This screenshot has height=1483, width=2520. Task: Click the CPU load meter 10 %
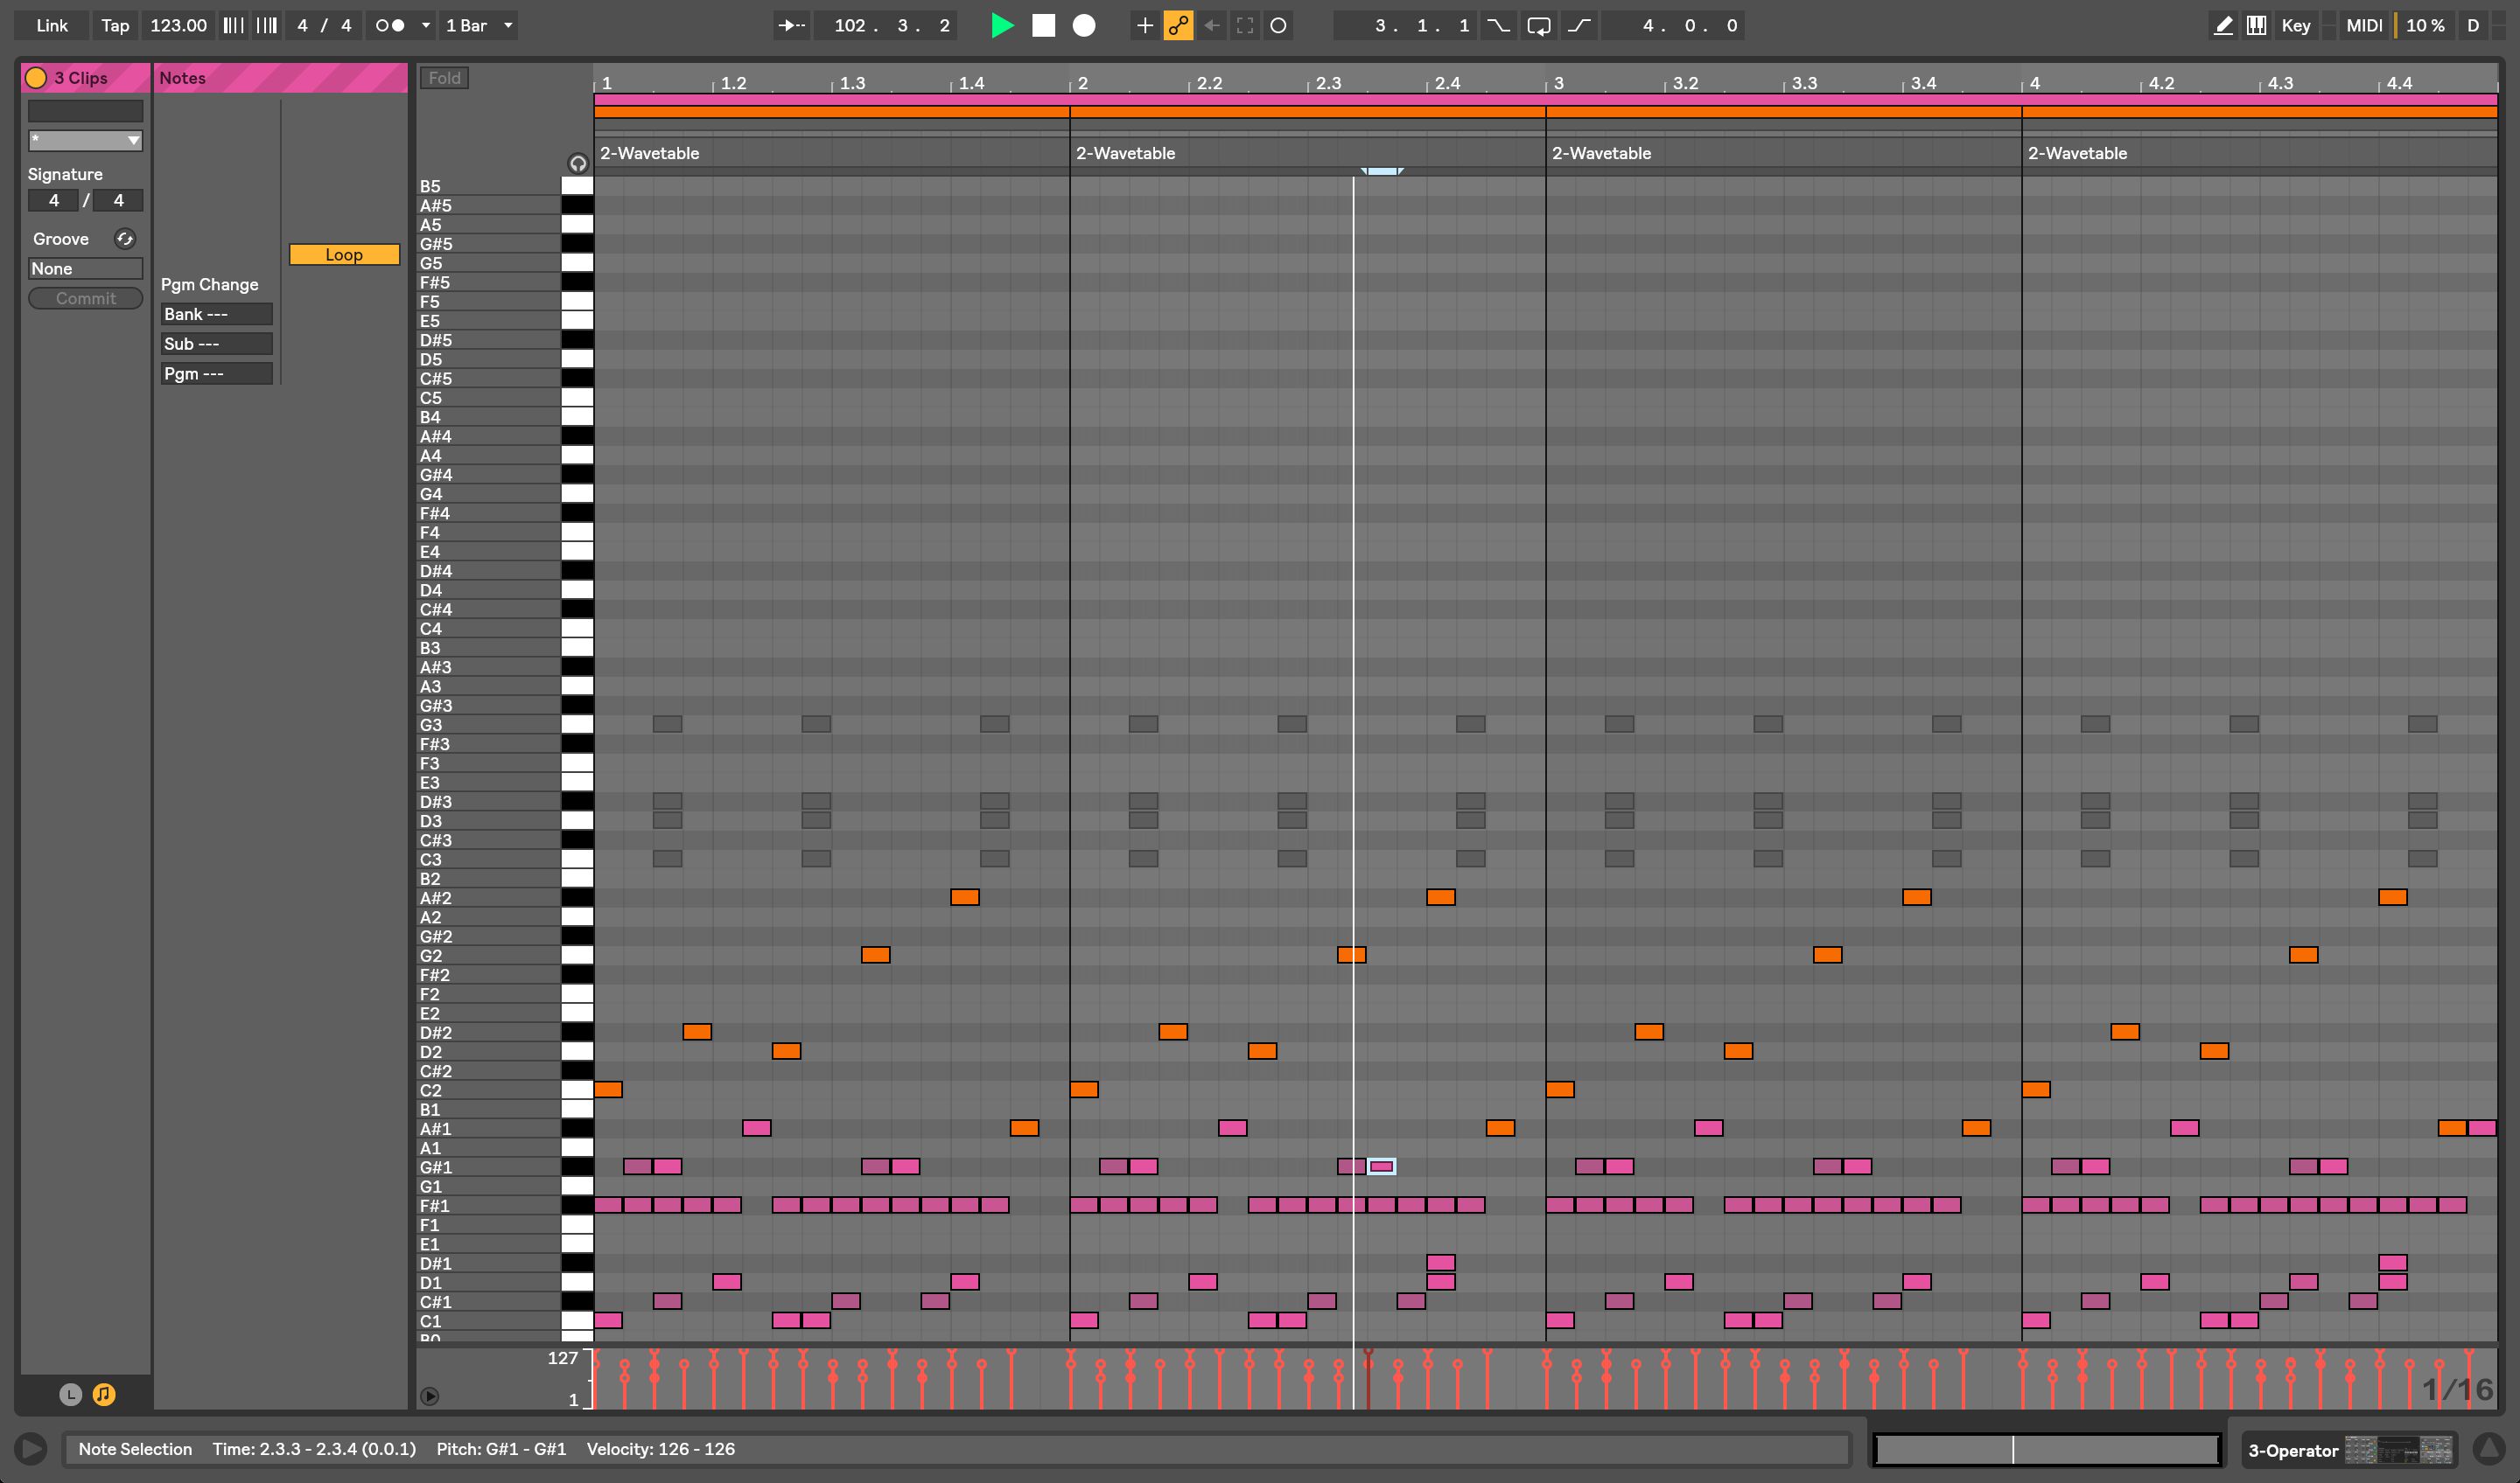point(2424,26)
